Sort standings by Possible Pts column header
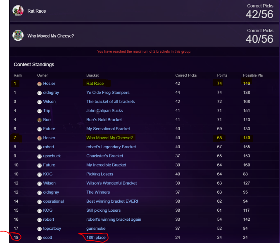The height and width of the screenshot is (243, 280). 253,75
